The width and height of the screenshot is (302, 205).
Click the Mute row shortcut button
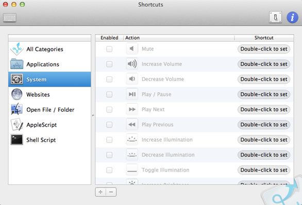(264, 49)
